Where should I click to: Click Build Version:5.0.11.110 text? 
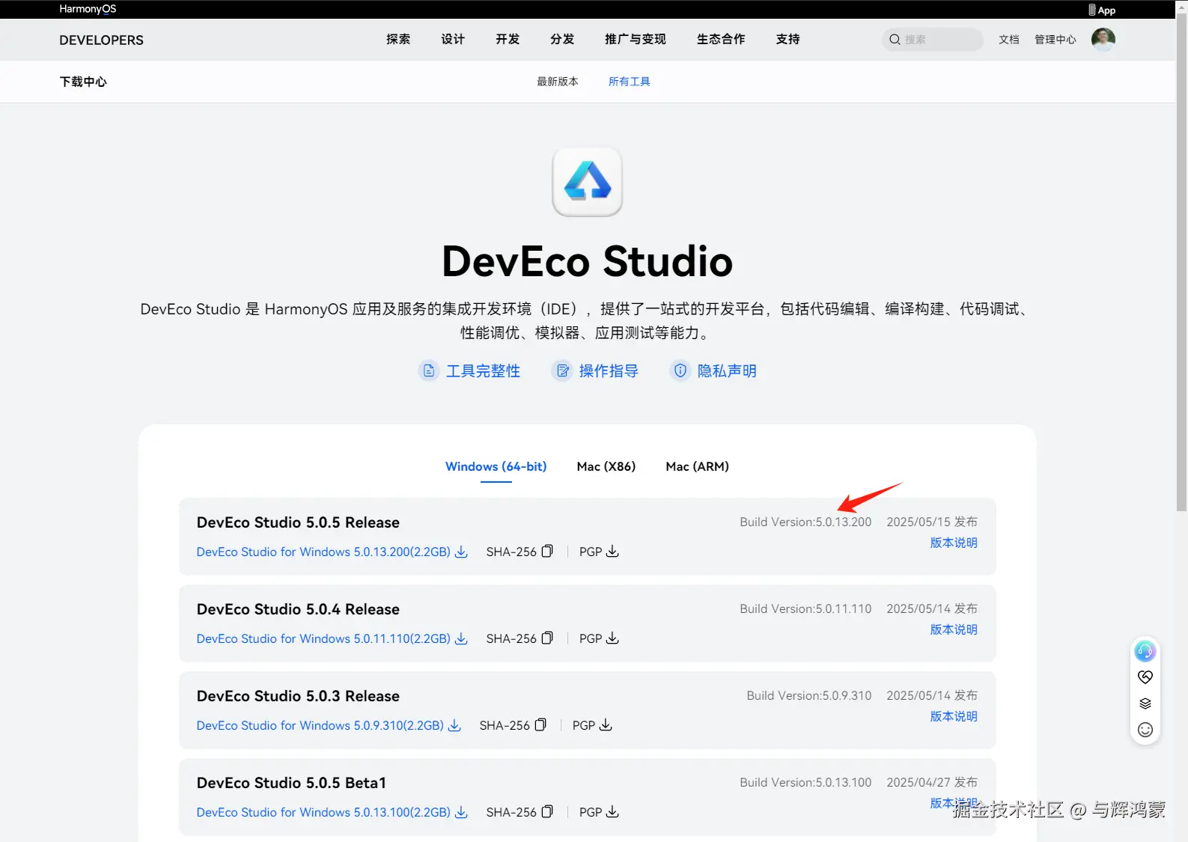(805, 608)
